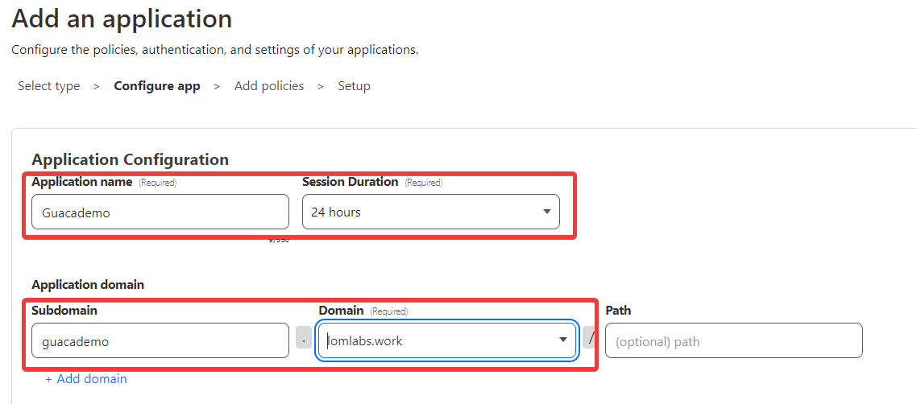The image size is (917, 404).
Task: Jump to the Add policies step
Action: (x=269, y=86)
